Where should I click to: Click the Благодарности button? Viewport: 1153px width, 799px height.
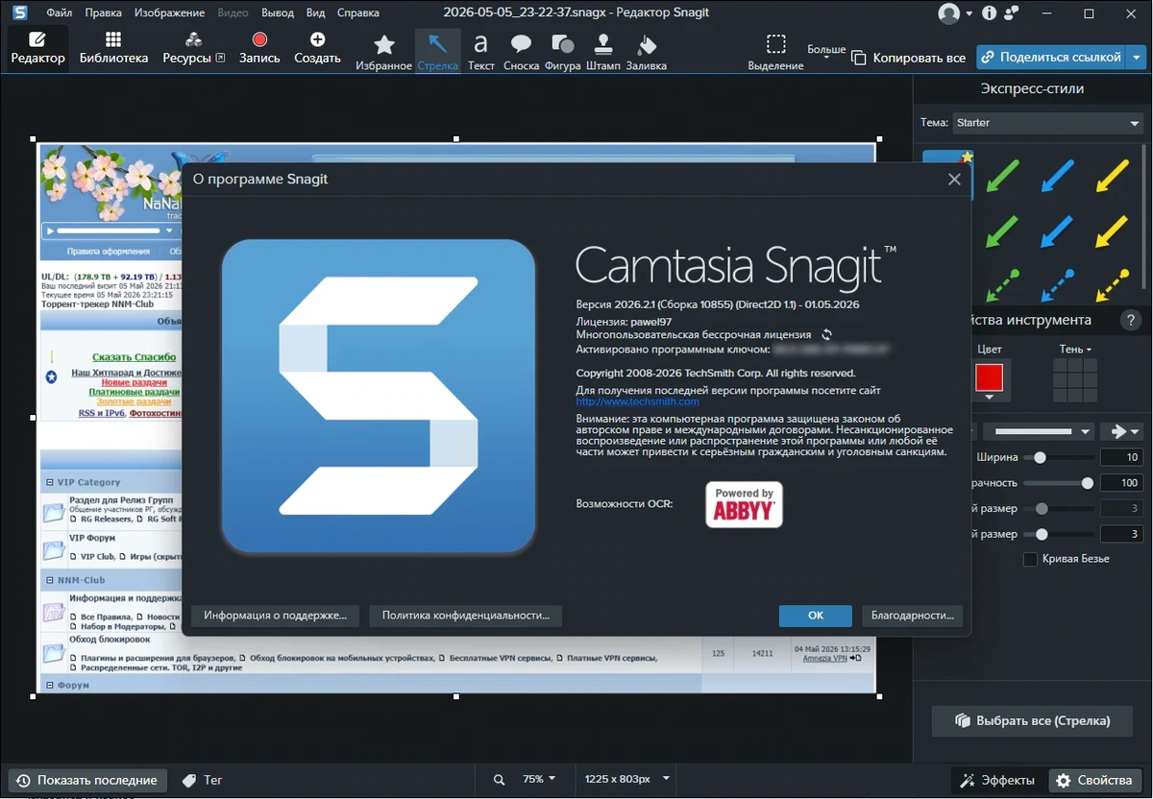[x=912, y=616]
